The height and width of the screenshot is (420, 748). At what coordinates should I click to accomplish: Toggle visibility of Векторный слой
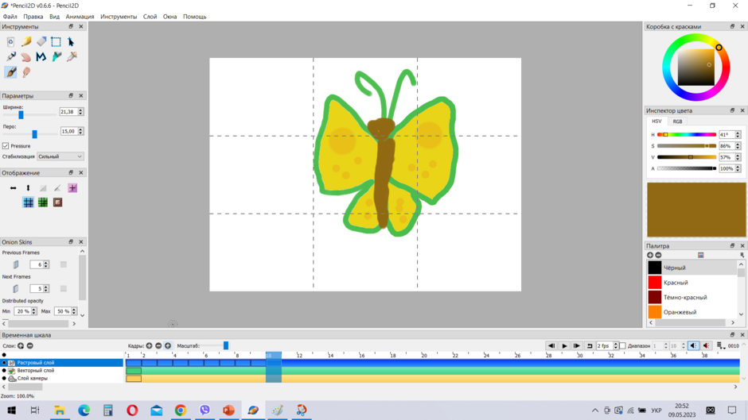tap(4, 371)
